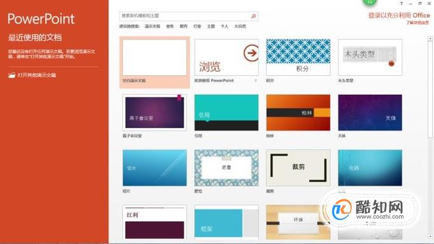Select the blank presentation thumbnail
Screen dimensions: 434x244
click(155, 57)
